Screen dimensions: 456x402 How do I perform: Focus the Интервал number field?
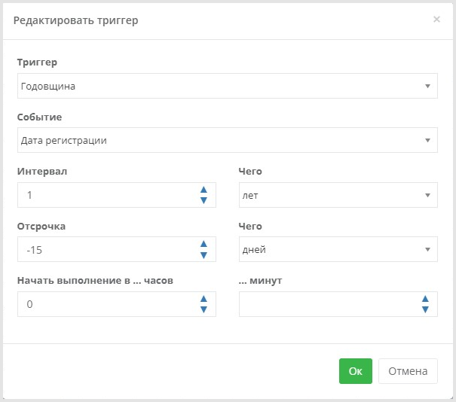108,195
